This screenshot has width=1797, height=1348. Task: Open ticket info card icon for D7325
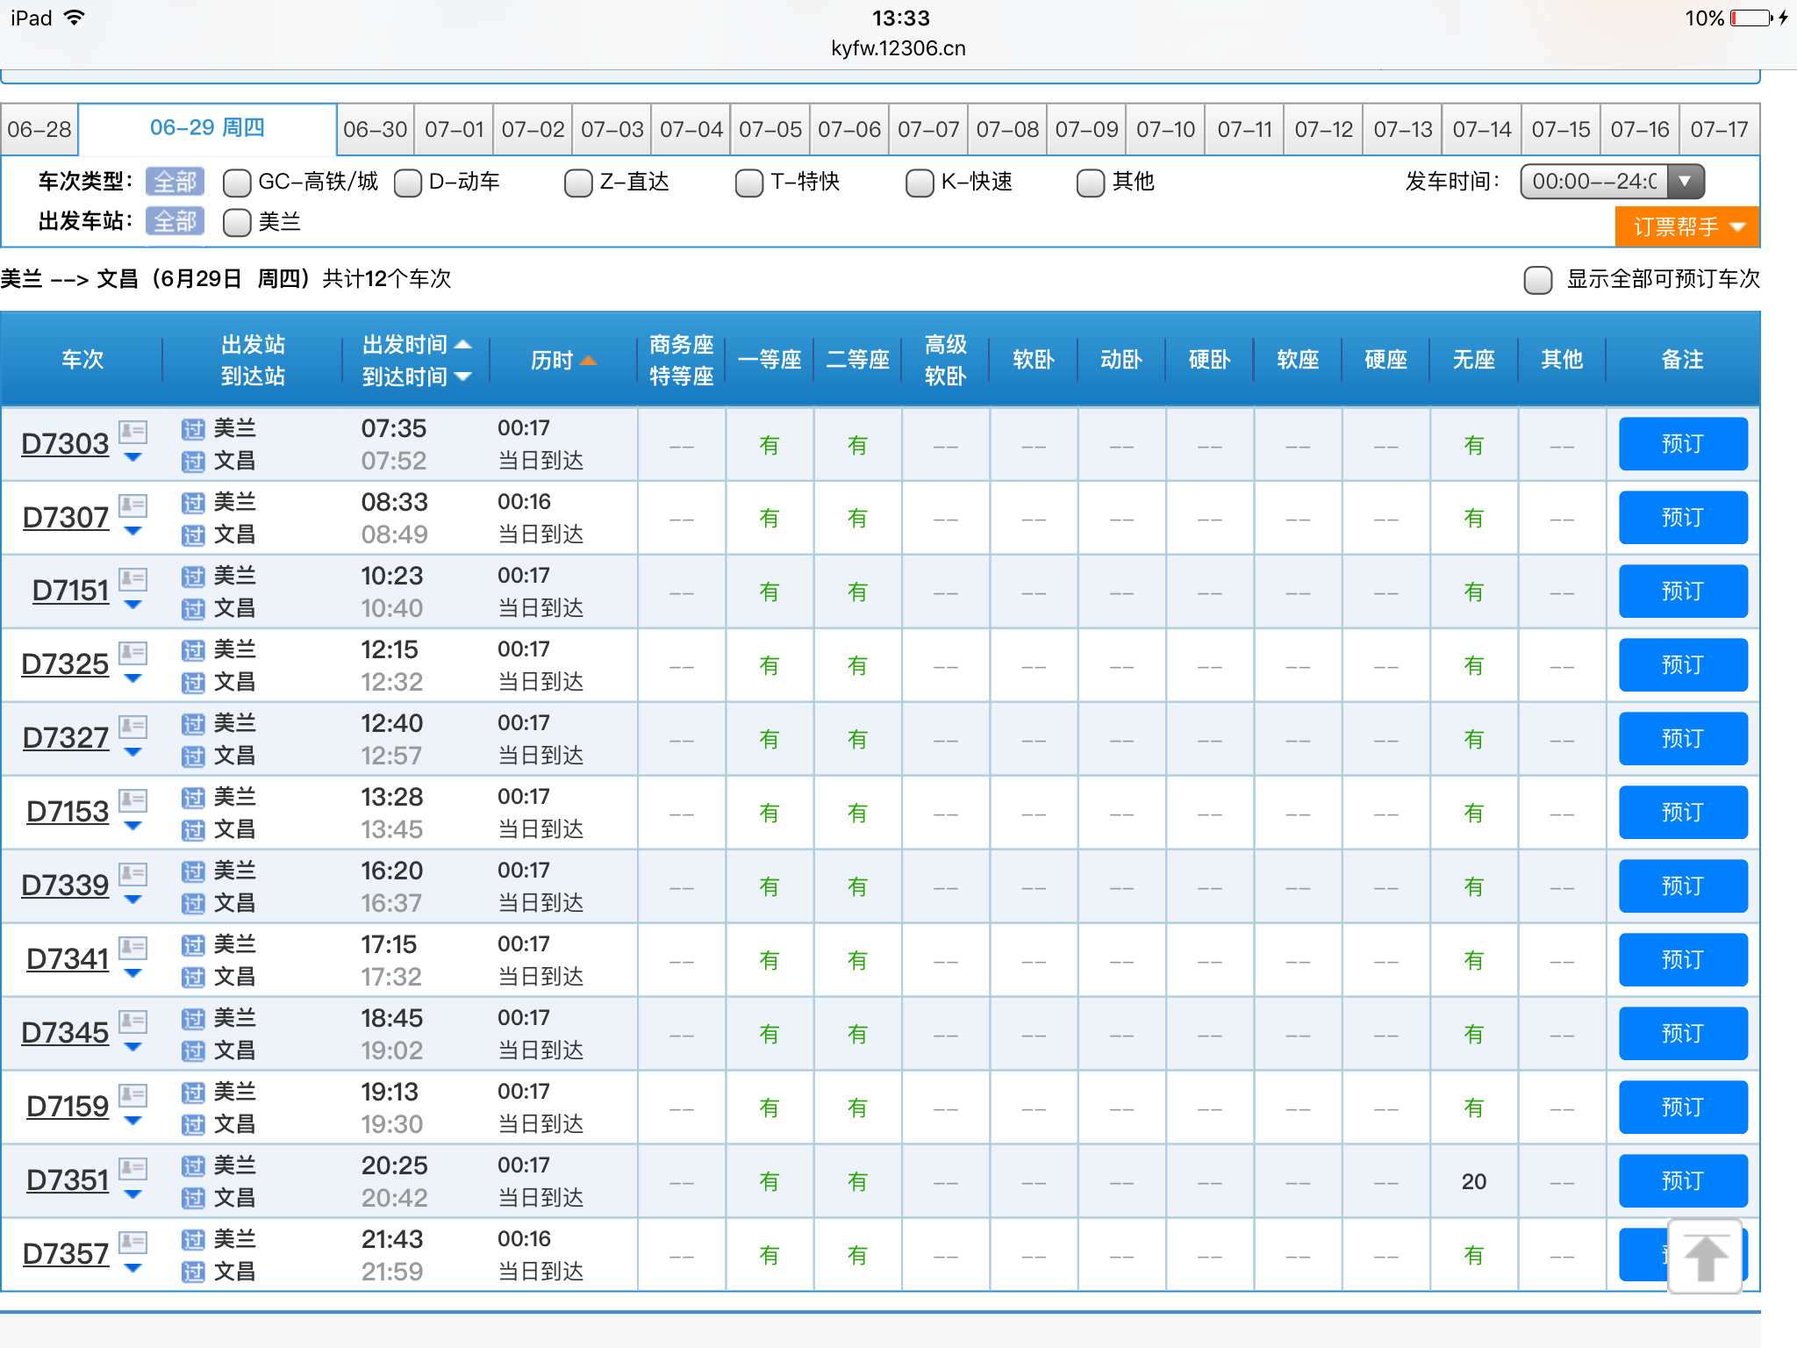(x=132, y=652)
